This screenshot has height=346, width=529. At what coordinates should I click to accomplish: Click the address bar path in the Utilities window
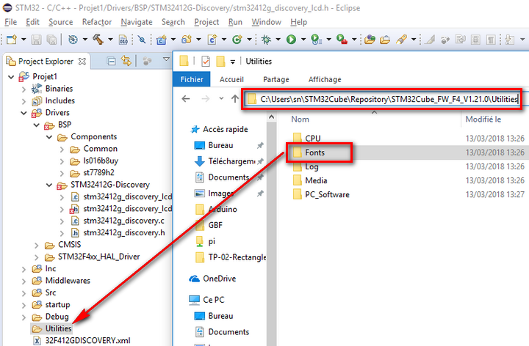point(389,99)
